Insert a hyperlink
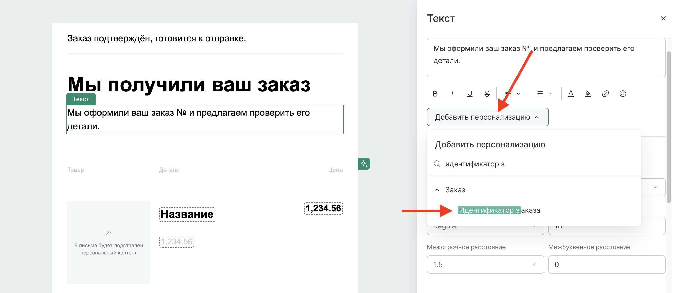681x293 pixels. tap(606, 94)
